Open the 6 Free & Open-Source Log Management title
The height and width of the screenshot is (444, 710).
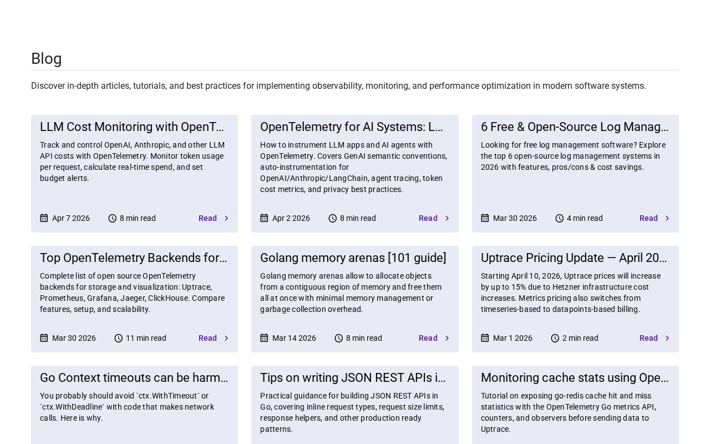(575, 127)
